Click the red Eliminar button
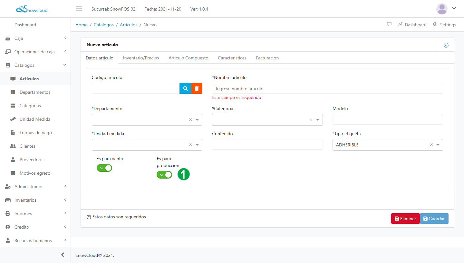 click(405, 219)
